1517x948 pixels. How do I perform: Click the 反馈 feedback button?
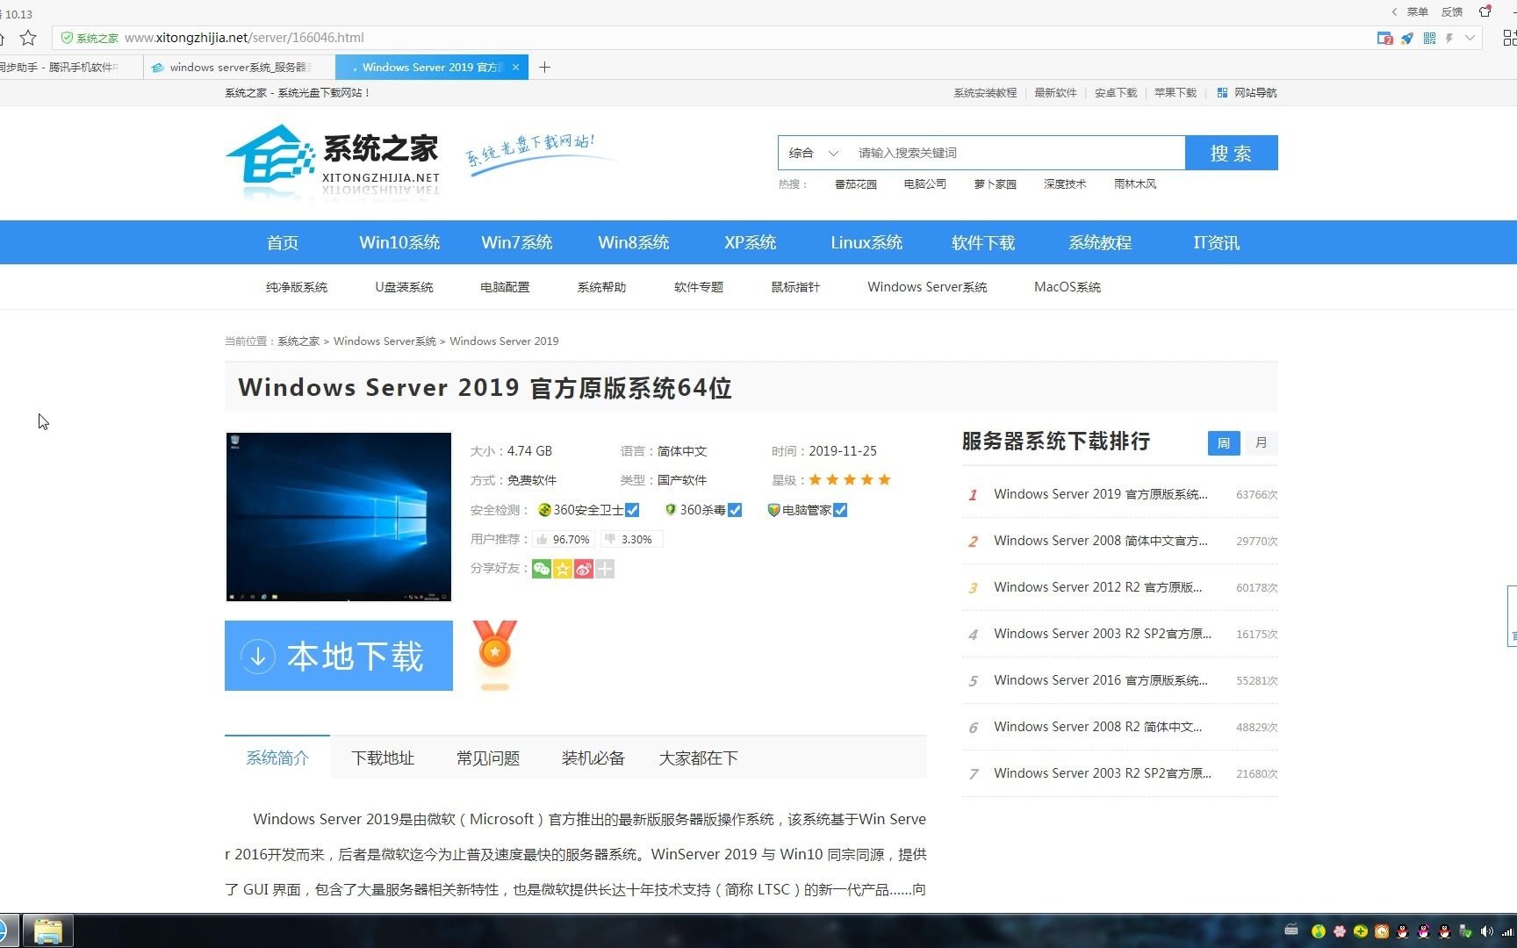click(1452, 11)
